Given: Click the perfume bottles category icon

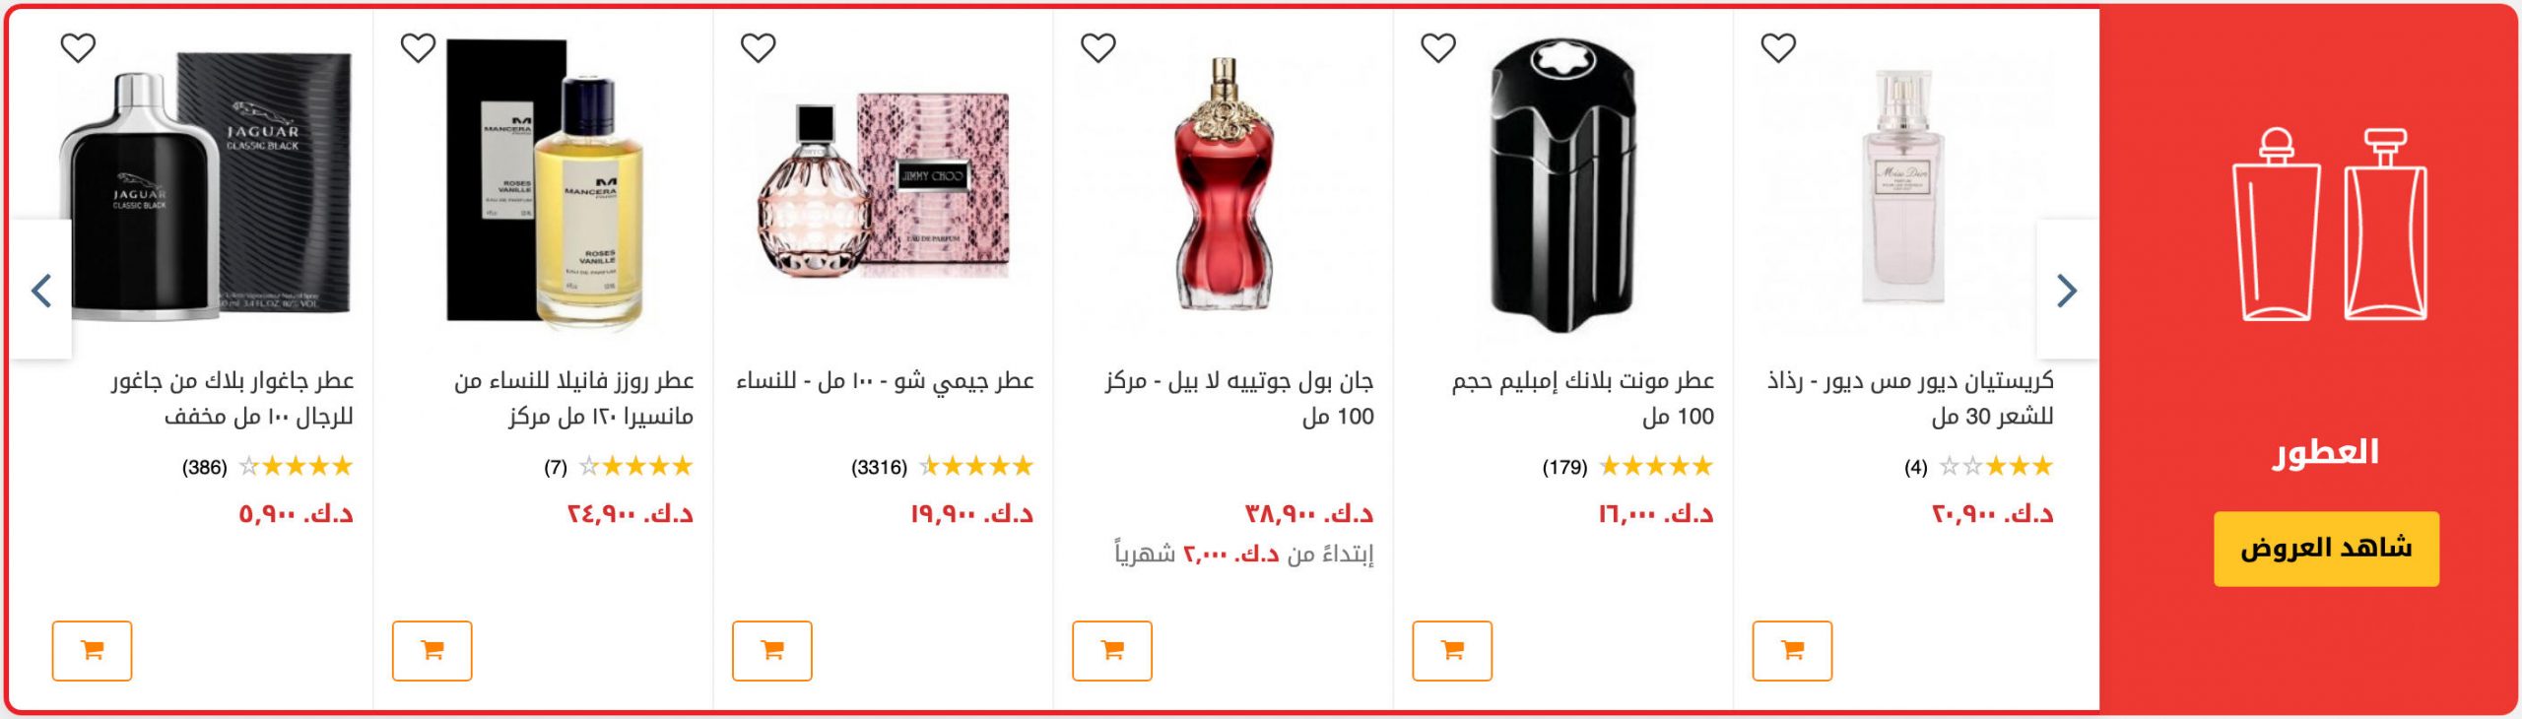Looking at the screenshot, I should pyautogui.click(x=2328, y=225).
